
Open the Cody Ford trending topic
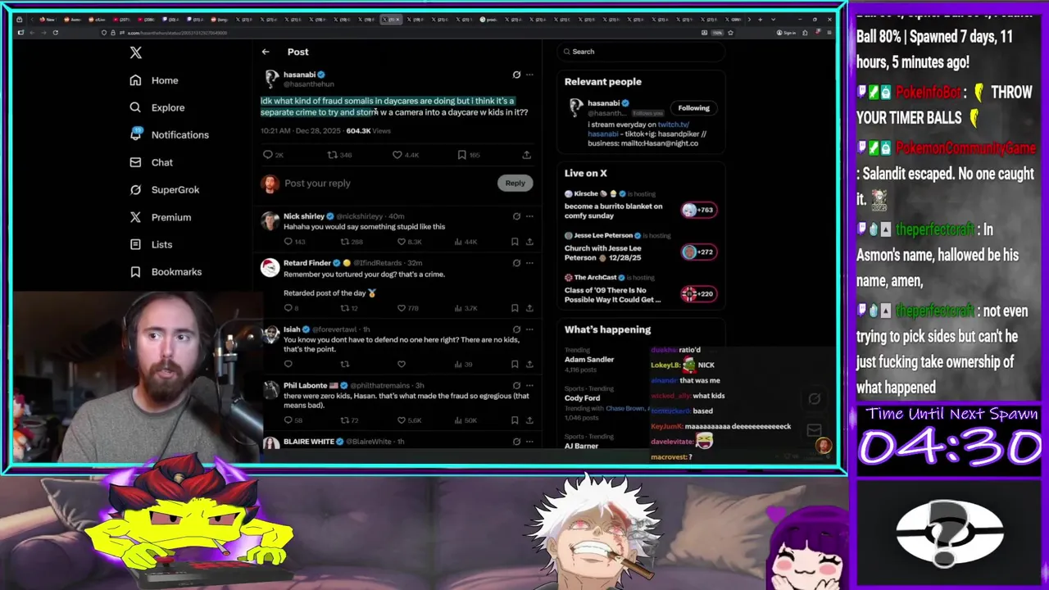click(x=583, y=397)
